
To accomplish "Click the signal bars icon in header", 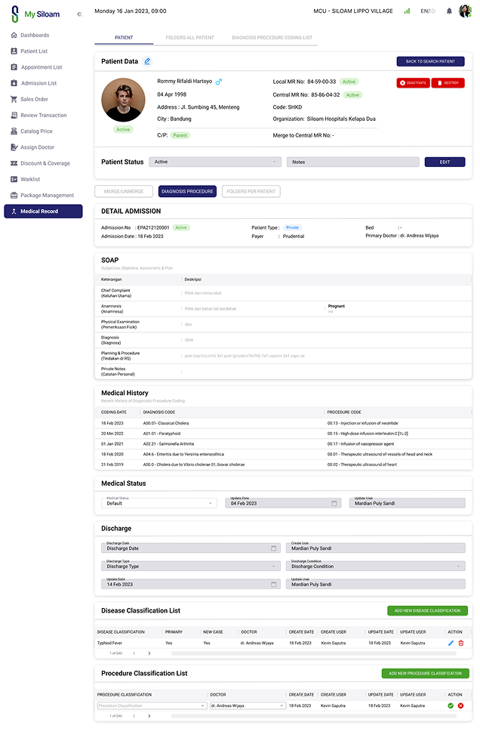I will 408,11.
